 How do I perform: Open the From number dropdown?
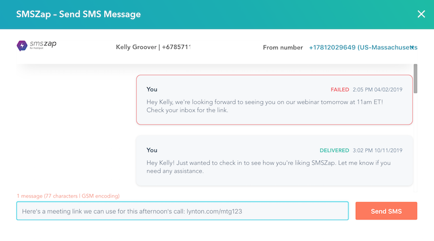click(363, 48)
